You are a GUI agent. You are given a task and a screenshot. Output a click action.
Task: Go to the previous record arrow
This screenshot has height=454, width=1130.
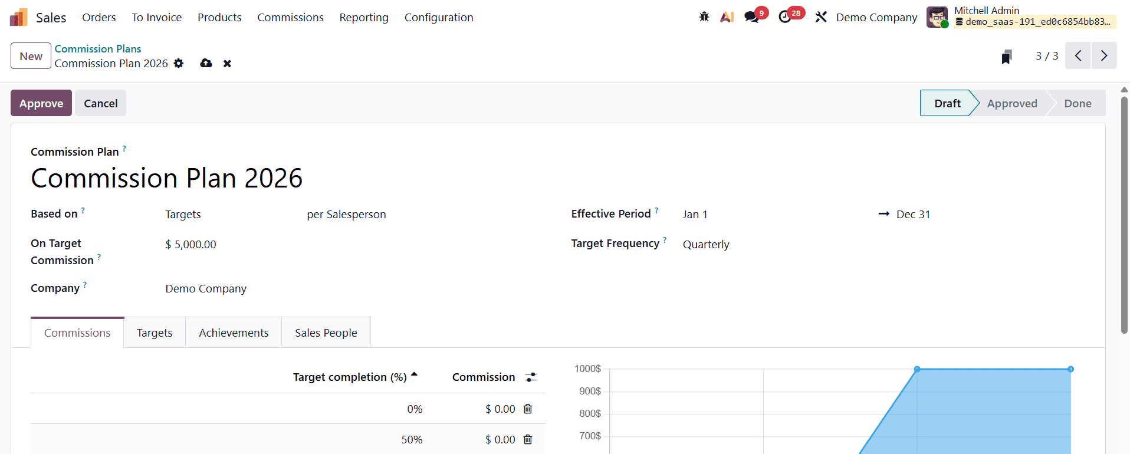point(1078,55)
